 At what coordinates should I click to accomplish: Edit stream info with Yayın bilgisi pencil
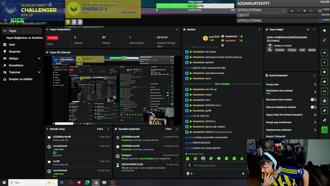[308, 29]
